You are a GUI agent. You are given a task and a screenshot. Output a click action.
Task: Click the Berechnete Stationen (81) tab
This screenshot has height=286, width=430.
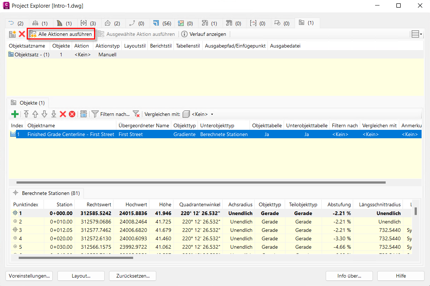point(46,193)
